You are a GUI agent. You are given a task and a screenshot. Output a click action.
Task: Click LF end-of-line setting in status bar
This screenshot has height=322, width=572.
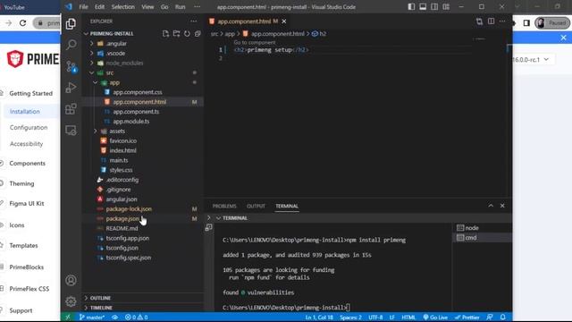pyautogui.click(x=391, y=318)
